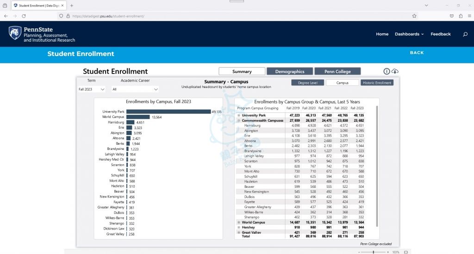Click the report zoom in plus icon
The image size is (474, 254).
pos(388,252)
